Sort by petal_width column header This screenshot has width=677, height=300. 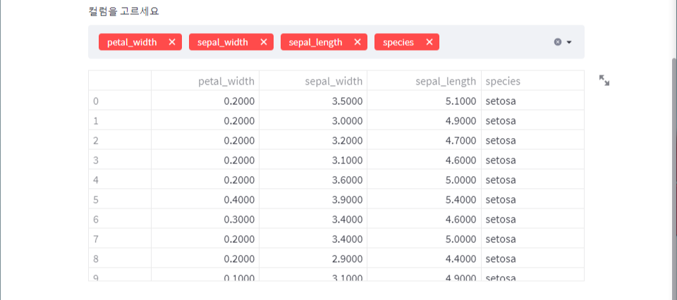[205, 80]
